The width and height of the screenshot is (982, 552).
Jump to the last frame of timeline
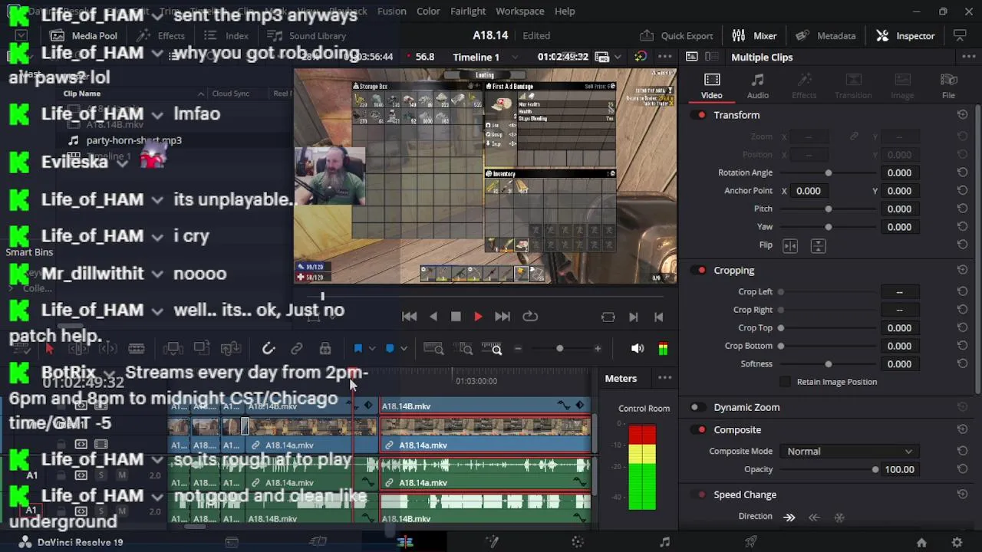point(503,317)
